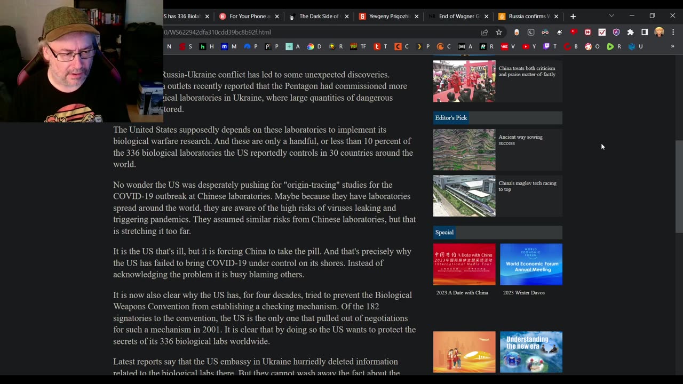Close the 'Dark Side of' tab
The width and height of the screenshot is (683, 384).
tap(347, 17)
